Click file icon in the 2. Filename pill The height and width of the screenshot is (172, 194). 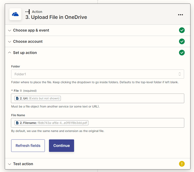click(x=17, y=123)
